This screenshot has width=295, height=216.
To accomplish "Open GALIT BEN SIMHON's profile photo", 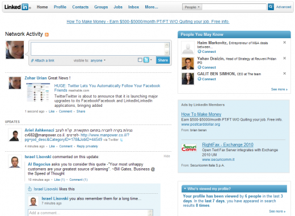I will (188, 78).
